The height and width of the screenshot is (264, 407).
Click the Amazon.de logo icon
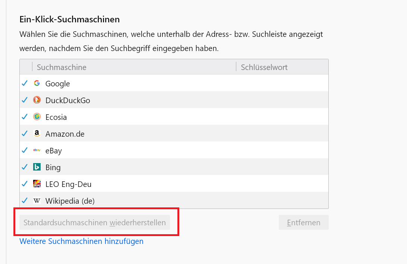click(37, 134)
